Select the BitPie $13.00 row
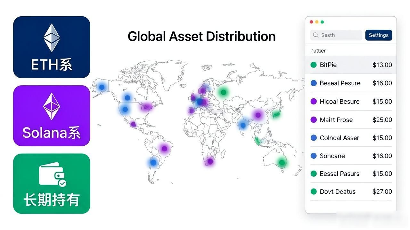410x230 pixels. click(x=351, y=65)
